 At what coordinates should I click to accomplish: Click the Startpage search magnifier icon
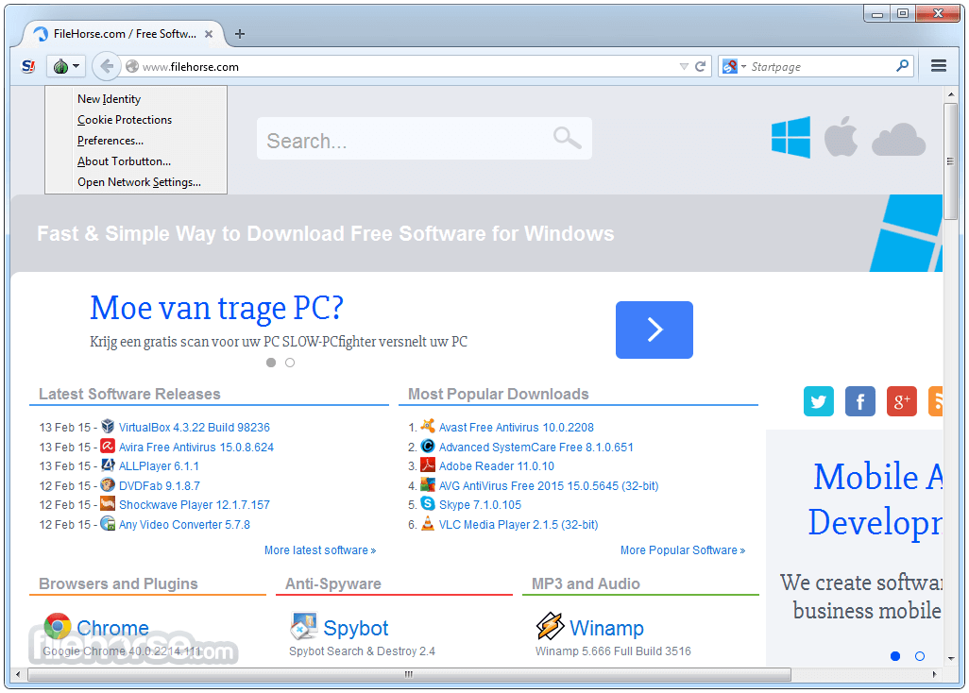point(902,65)
